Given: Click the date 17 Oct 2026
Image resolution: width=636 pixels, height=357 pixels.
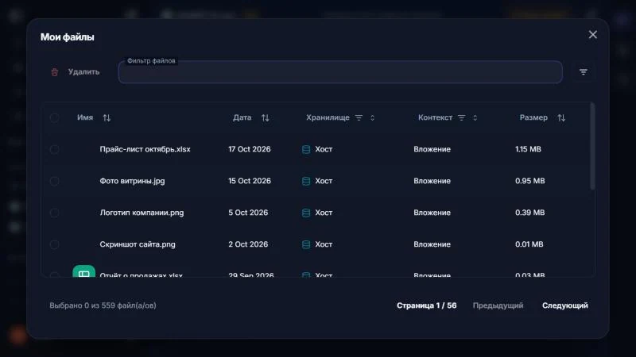Looking at the screenshot, I should click(x=250, y=149).
